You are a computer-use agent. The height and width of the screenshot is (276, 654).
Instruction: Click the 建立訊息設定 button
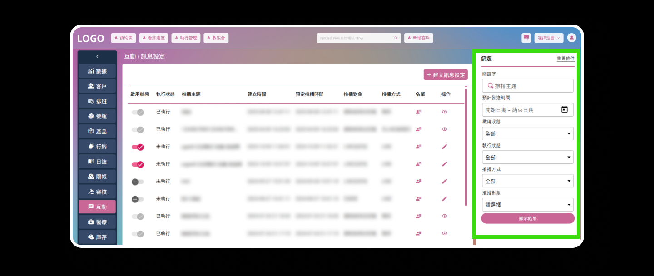[x=445, y=75]
